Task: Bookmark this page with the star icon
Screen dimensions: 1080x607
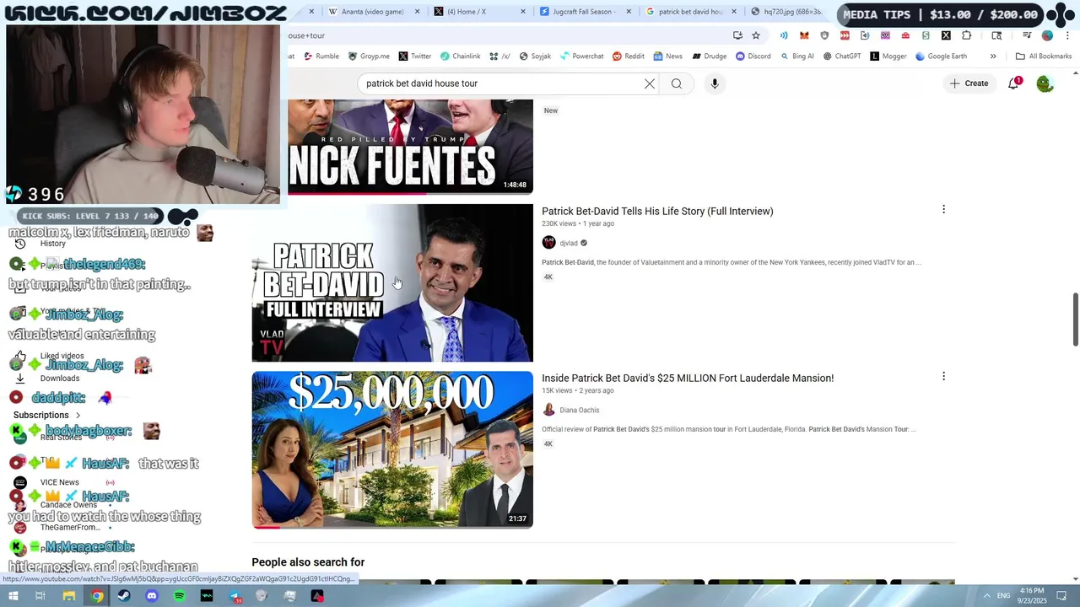Action: click(756, 35)
